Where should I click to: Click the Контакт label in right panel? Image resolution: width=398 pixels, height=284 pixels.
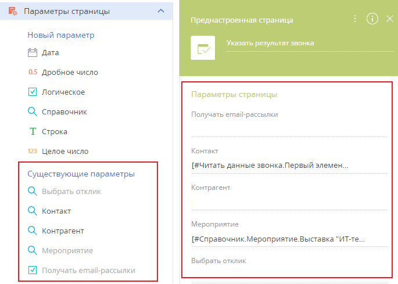click(x=205, y=151)
